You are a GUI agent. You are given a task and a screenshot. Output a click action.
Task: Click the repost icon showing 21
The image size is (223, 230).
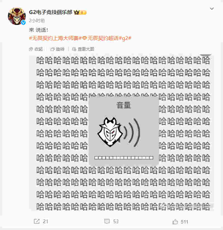(x=37, y=221)
